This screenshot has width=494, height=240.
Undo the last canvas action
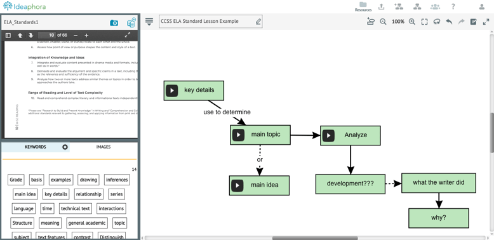449,22
